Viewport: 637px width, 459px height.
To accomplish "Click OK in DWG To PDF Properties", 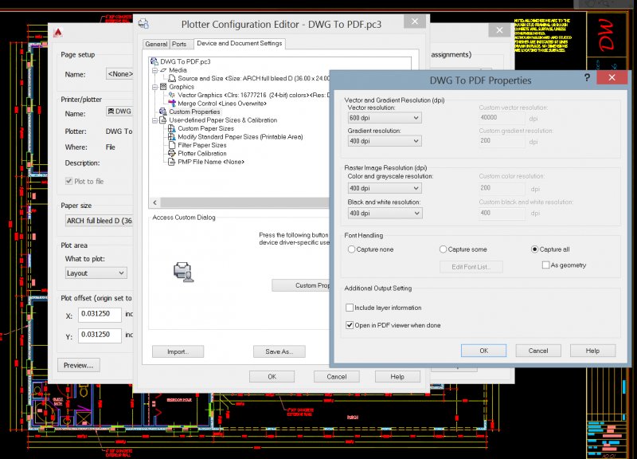I will (x=483, y=351).
